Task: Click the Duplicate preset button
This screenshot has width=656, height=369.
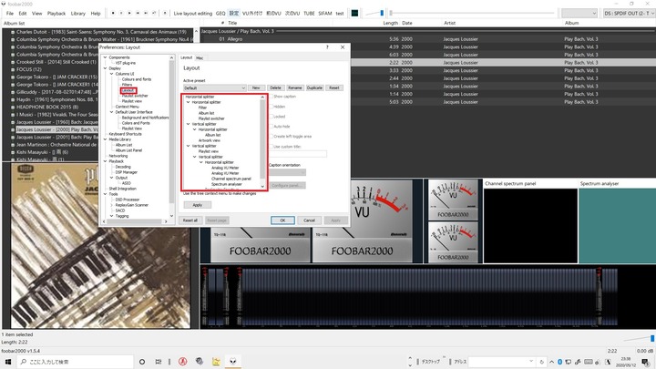Action: (314, 87)
